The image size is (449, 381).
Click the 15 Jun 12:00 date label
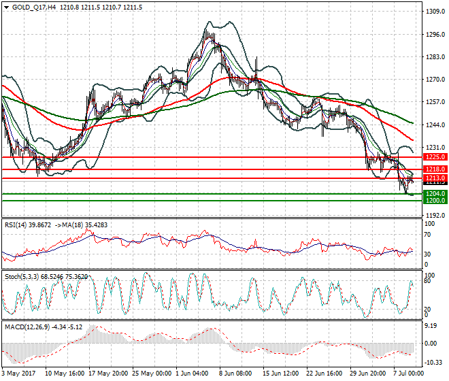tap(282, 374)
